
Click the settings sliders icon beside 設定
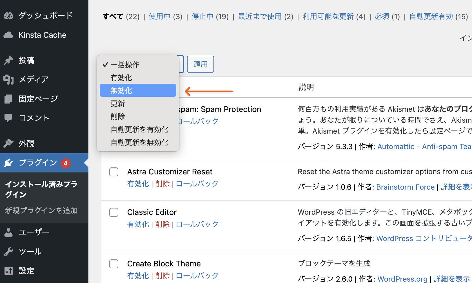(8, 271)
